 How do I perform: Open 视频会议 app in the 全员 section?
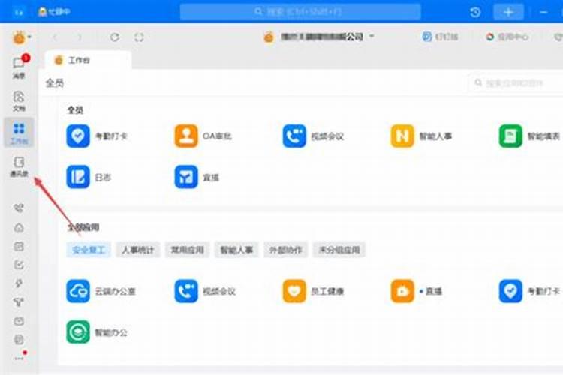click(313, 136)
